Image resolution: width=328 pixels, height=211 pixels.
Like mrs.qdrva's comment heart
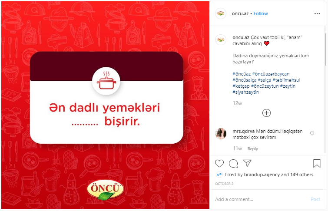[x=312, y=133]
